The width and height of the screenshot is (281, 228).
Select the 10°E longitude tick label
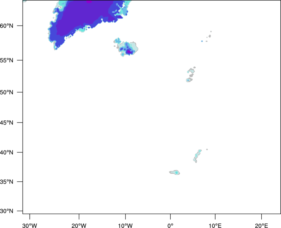click(x=215, y=225)
